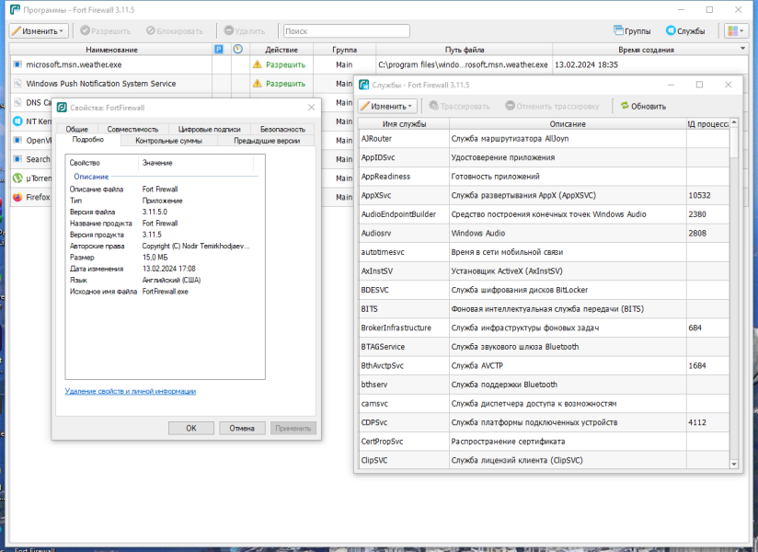Click OK in the properties dialog
The height and width of the screenshot is (552, 758).
click(x=191, y=428)
